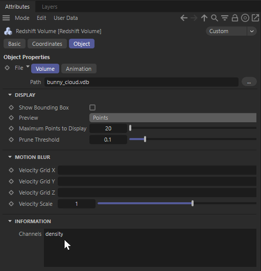This screenshot has height=271, width=261.
Task: Go back with the left arrow
Action: 184,18
